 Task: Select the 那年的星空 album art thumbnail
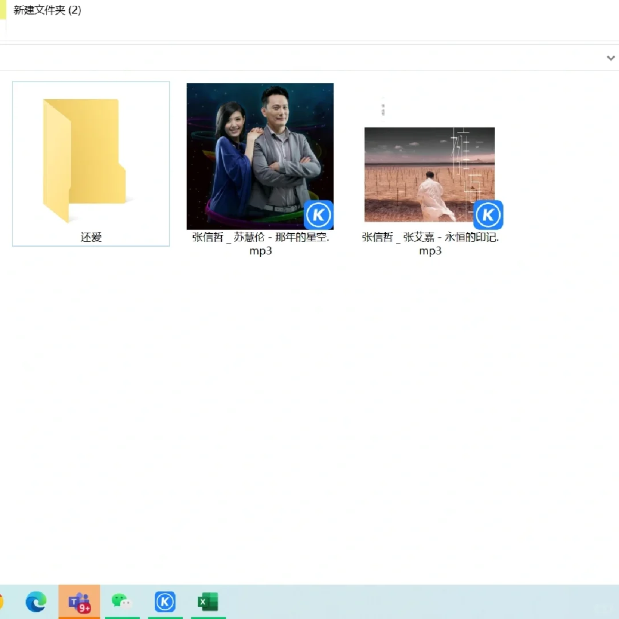pos(260,156)
